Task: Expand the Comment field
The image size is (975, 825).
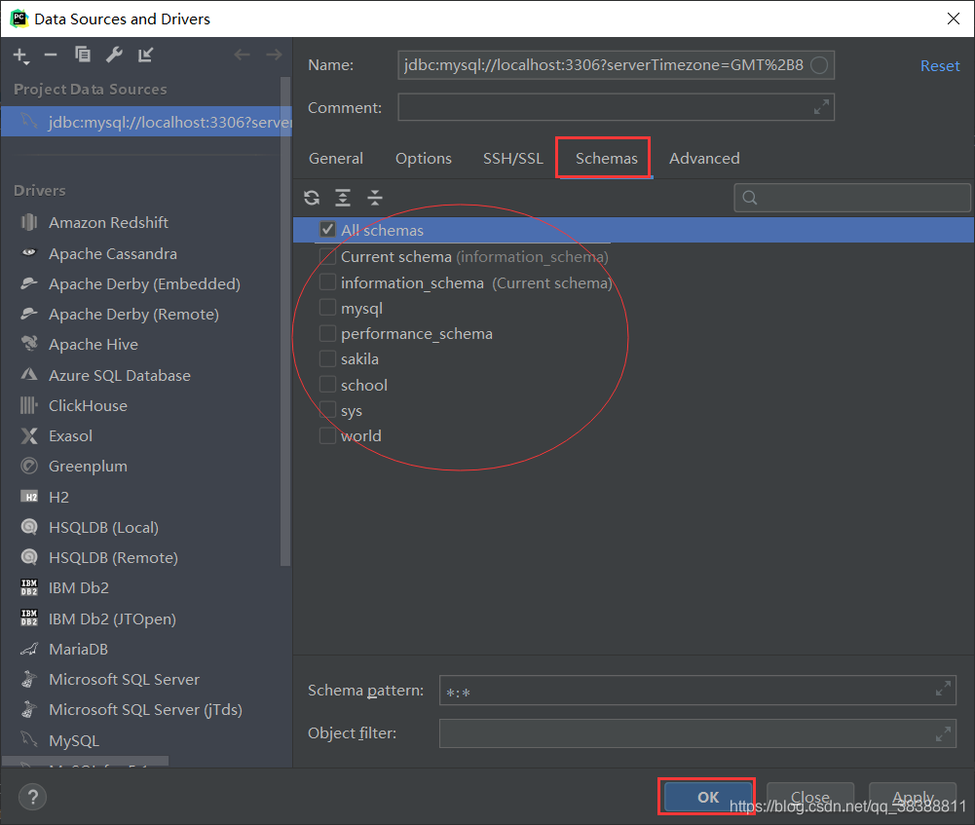Action: click(821, 107)
